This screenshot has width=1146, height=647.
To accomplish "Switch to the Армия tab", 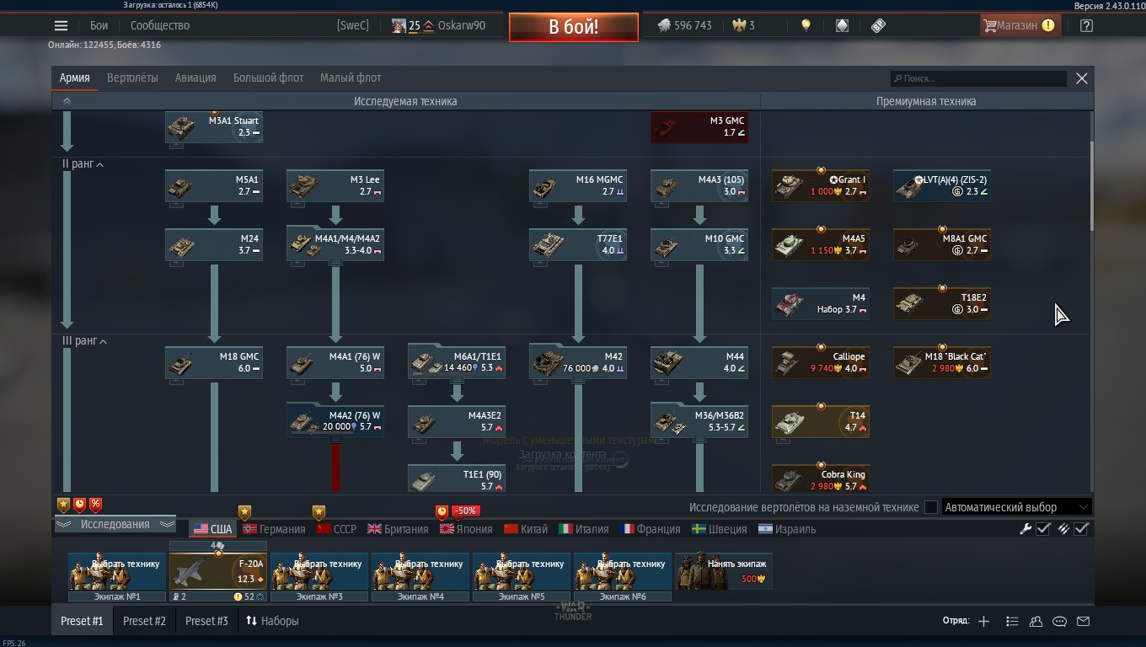I will [x=74, y=78].
